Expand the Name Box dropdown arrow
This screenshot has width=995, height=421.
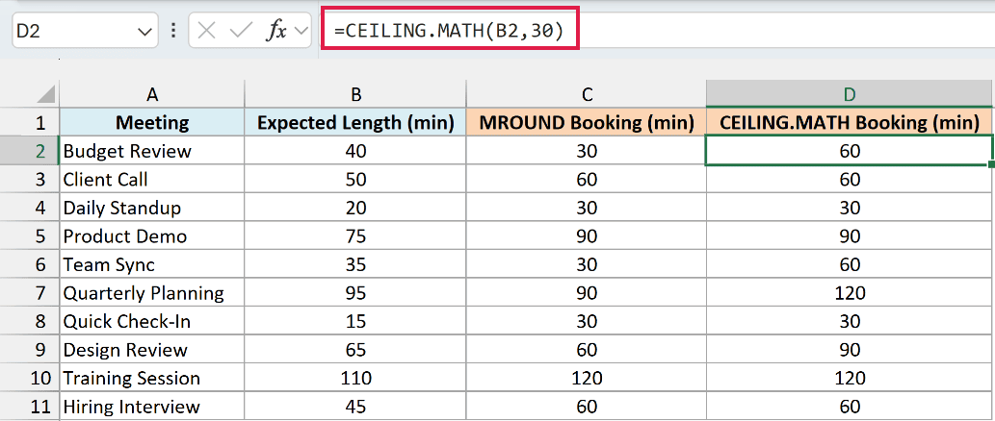(144, 32)
